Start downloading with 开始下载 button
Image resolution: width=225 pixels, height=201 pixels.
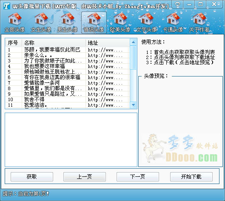[x=191, y=177]
